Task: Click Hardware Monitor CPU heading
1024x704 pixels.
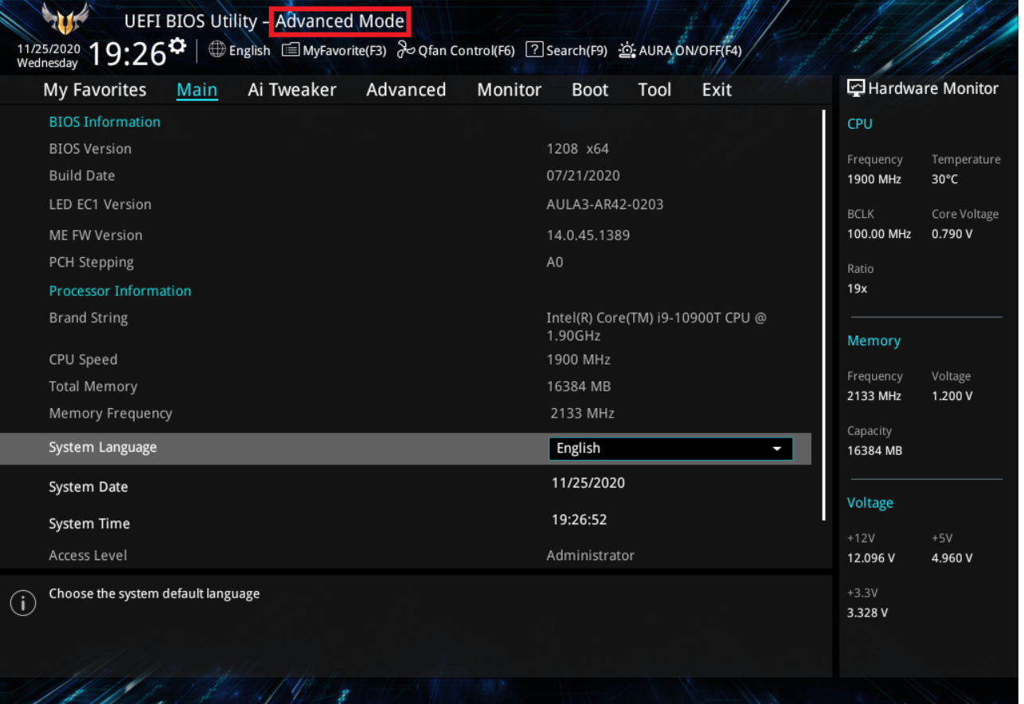Action: click(x=860, y=124)
